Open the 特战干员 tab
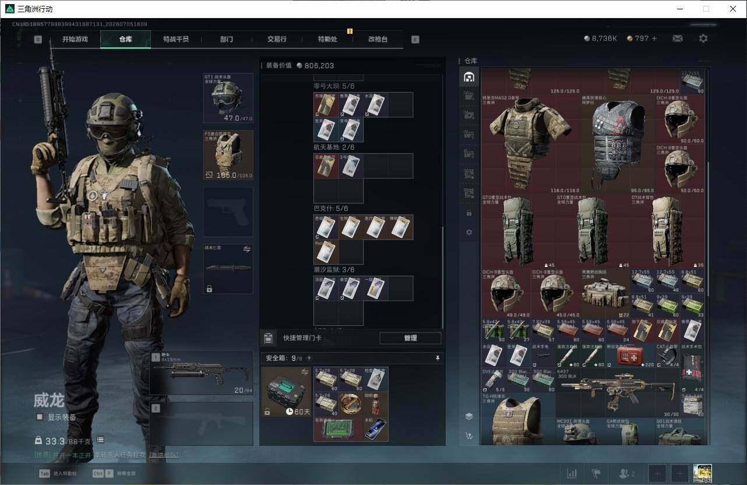The width and height of the screenshot is (747, 485). (176, 40)
